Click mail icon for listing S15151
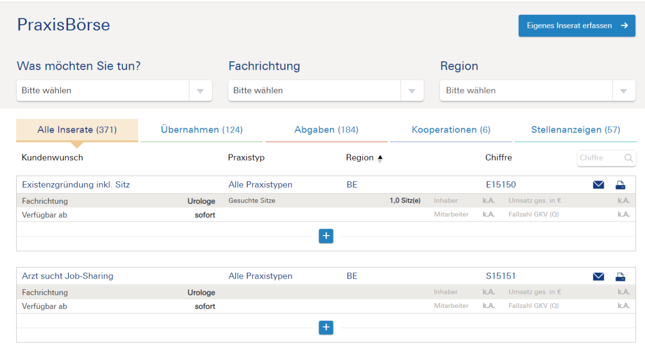Image resolution: width=645 pixels, height=345 pixels. tap(598, 276)
